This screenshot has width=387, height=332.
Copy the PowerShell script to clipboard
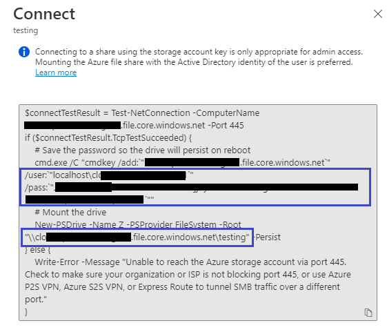368,313
